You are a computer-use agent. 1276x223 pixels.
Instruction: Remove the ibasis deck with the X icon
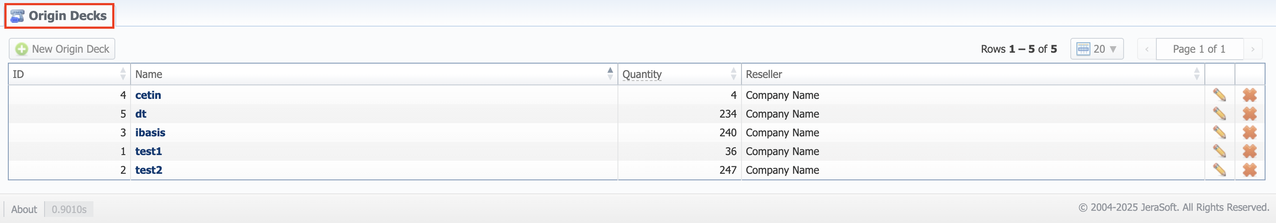[x=1249, y=132]
